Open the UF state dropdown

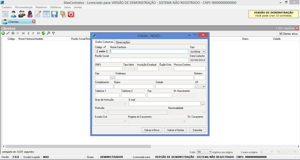tap(201, 86)
